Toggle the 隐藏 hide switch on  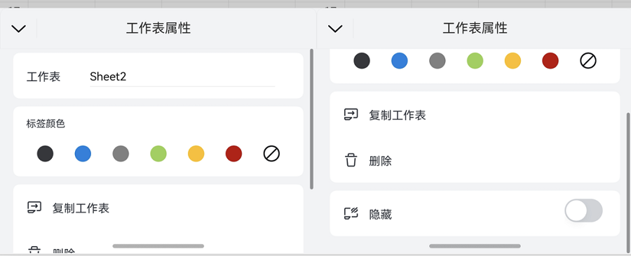[583, 211]
